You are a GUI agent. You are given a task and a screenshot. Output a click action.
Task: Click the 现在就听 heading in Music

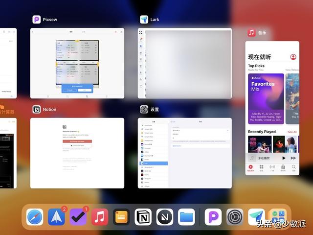259,57
